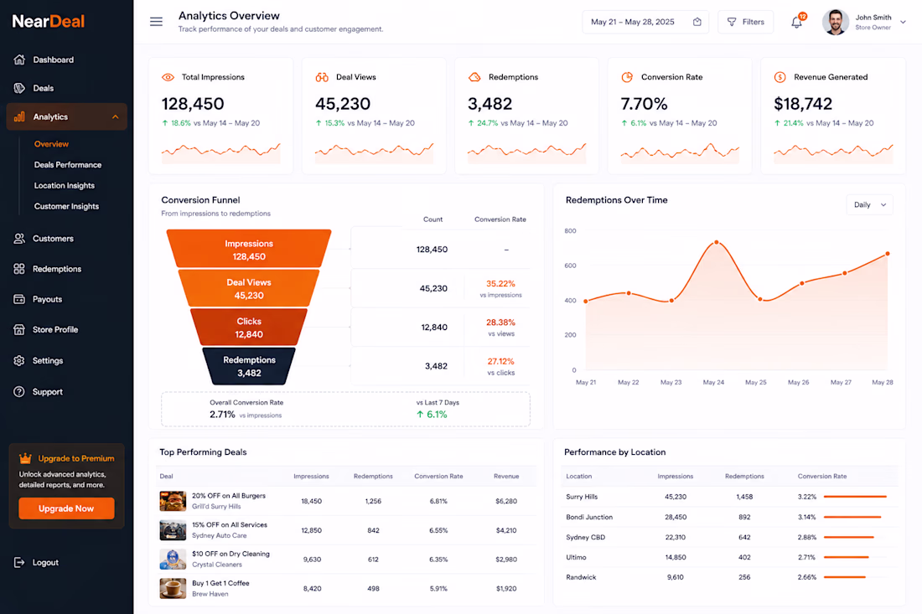Image resolution: width=922 pixels, height=614 pixels.
Task: Click the Deal Views binoculars icon
Action: 322,77
